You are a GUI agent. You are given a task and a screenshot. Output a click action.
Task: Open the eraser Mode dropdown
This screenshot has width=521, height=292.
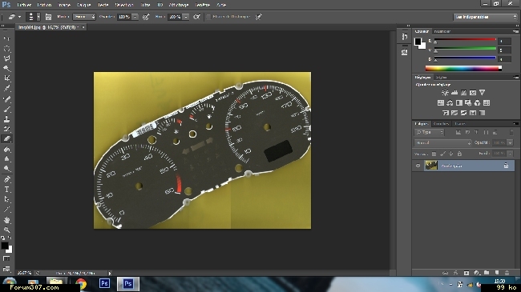click(x=84, y=17)
